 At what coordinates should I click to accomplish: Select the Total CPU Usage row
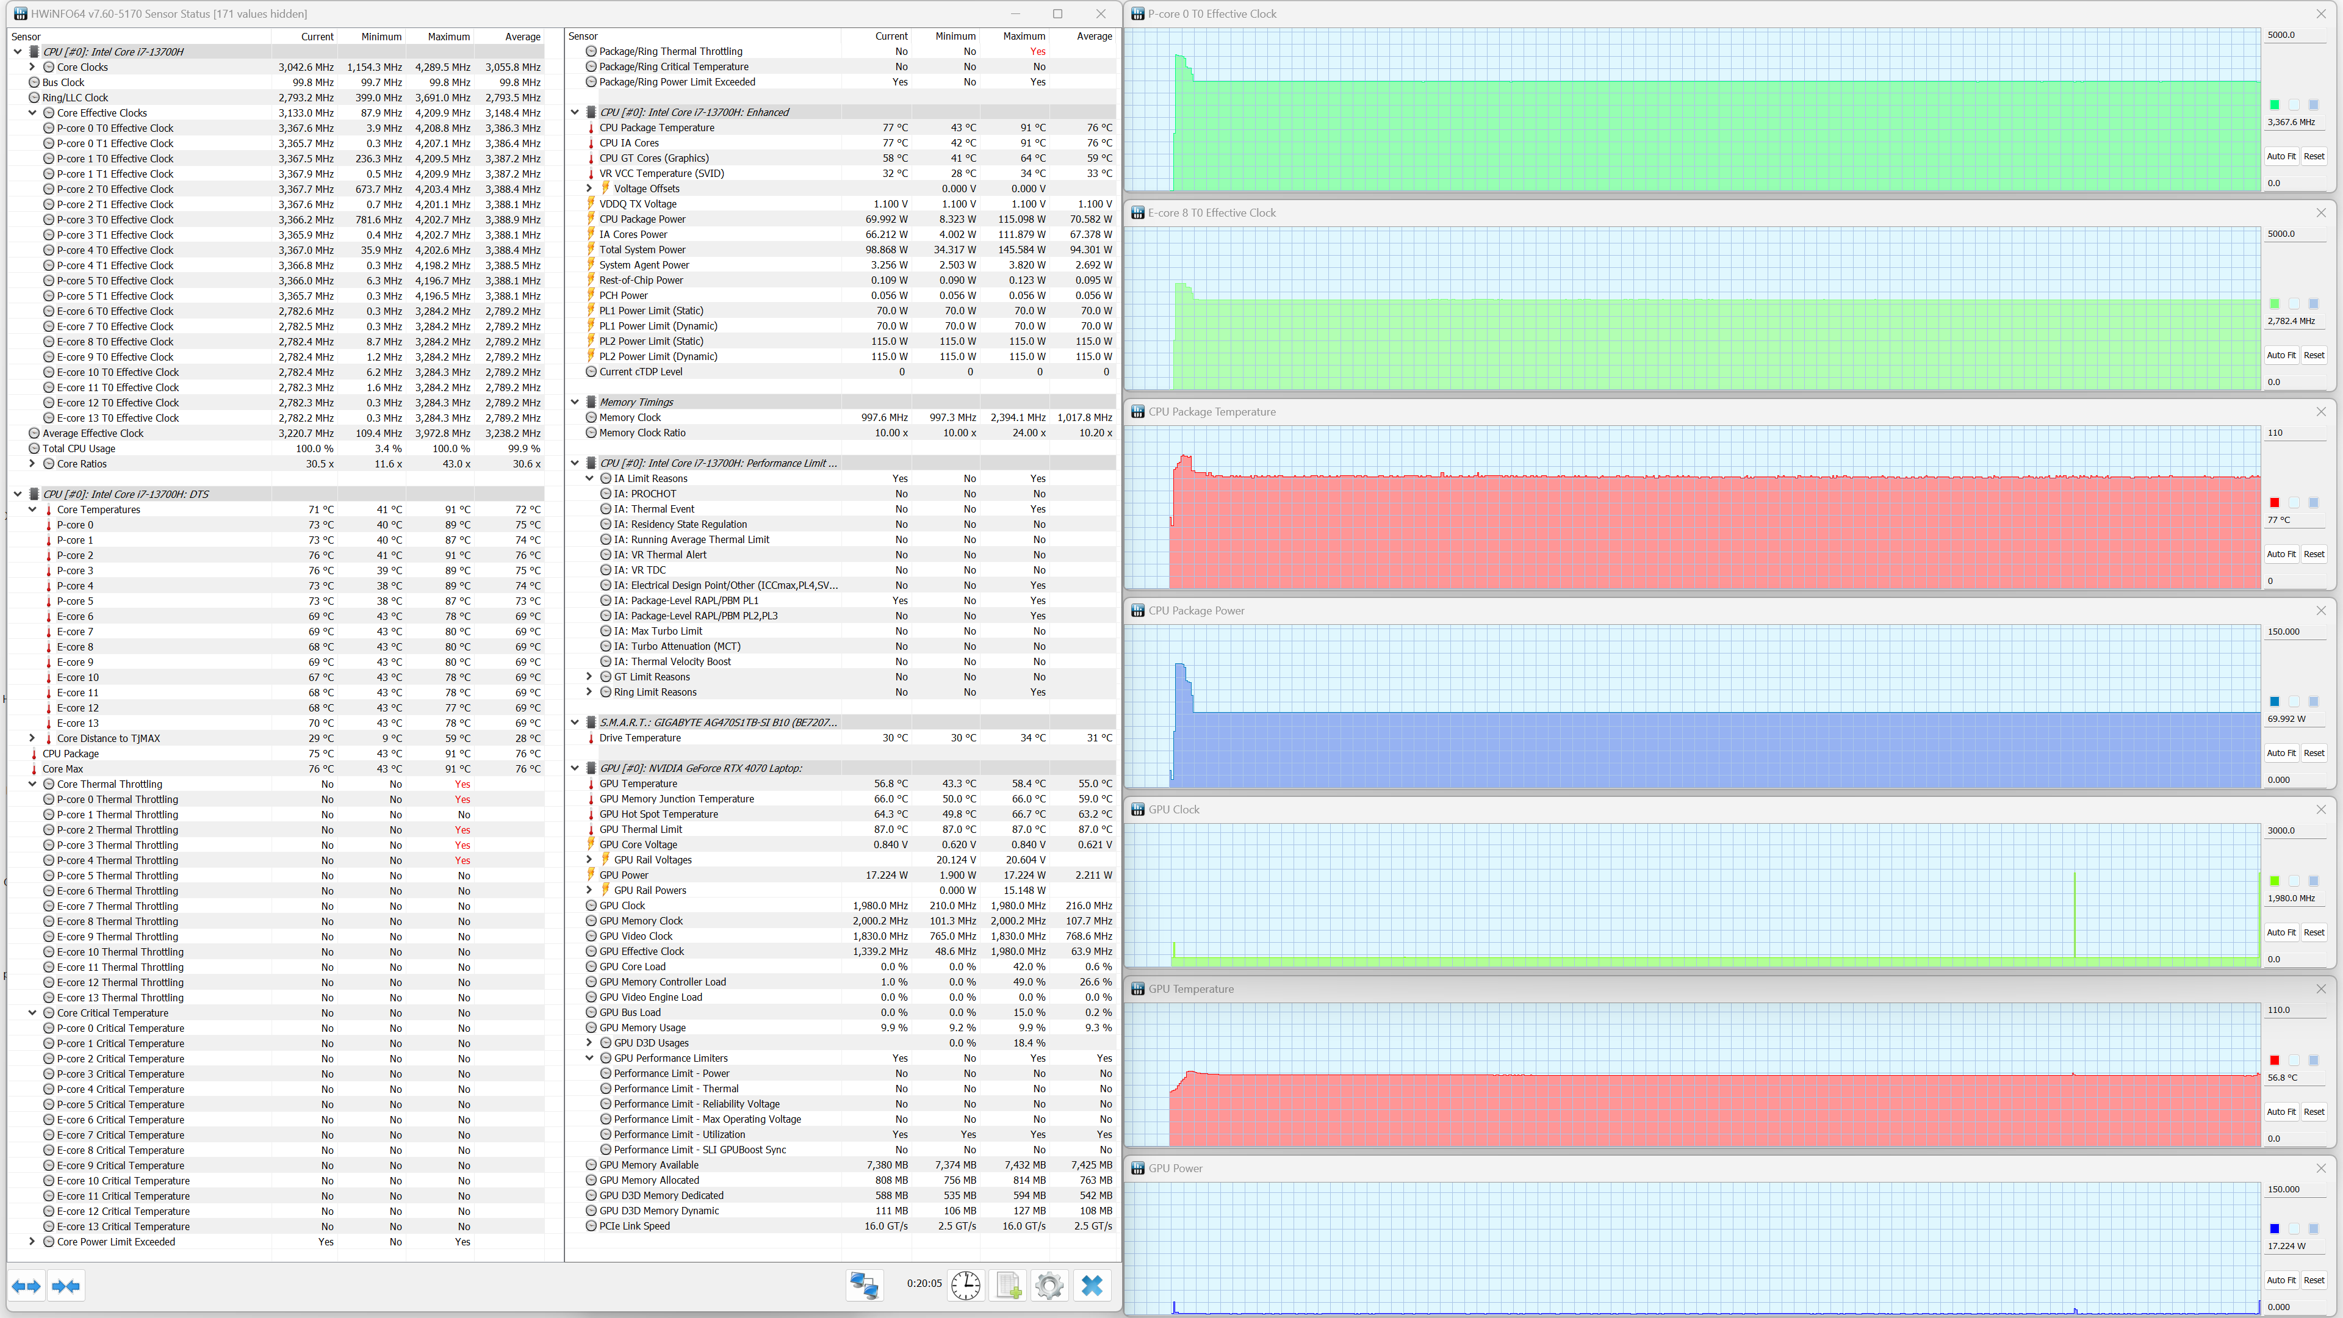click(x=79, y=448)
